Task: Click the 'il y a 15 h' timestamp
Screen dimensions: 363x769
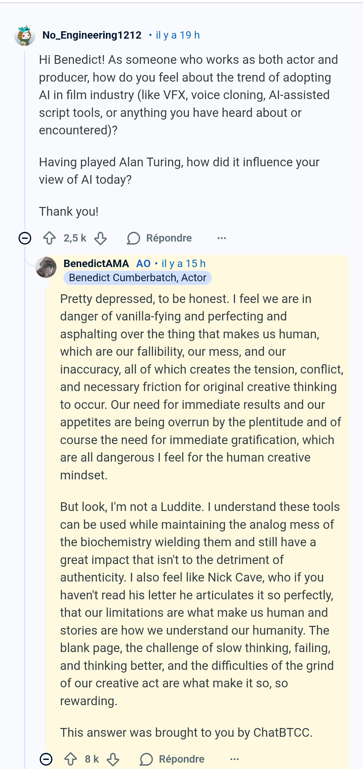Action: [184, 263]
